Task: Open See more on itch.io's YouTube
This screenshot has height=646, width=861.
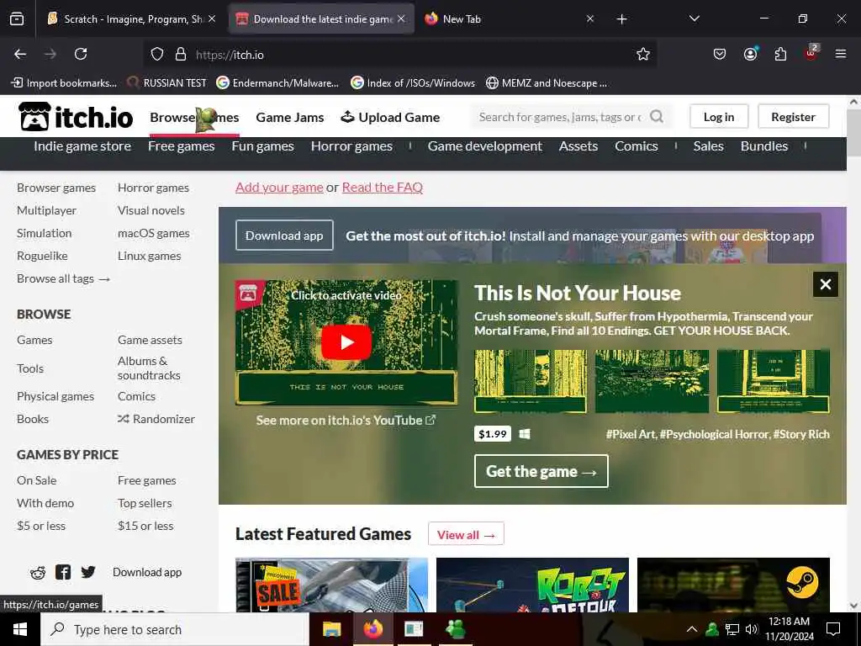Action: point(346,421)
